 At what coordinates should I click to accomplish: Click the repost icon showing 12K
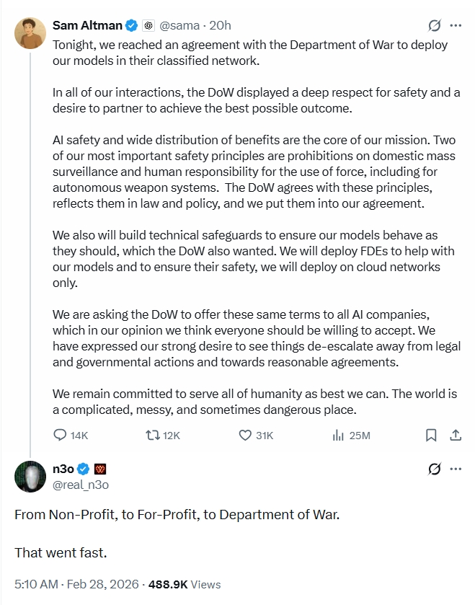(x=152, y=435)
